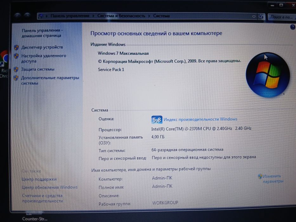The image size is (296, 222).
Task: Click the WORKGROUP value
Action: click(x=165, y=203)
